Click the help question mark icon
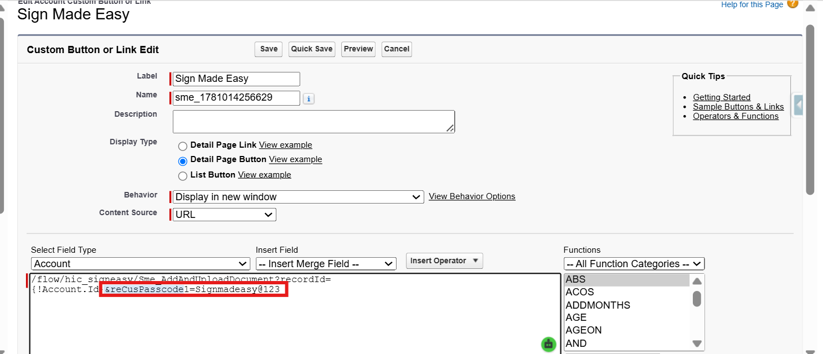Screen dimensions: 823x354 793,4
